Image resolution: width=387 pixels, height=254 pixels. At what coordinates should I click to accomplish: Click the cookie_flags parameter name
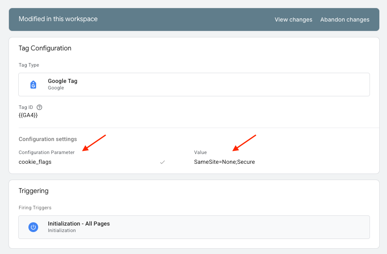(35, 162)
